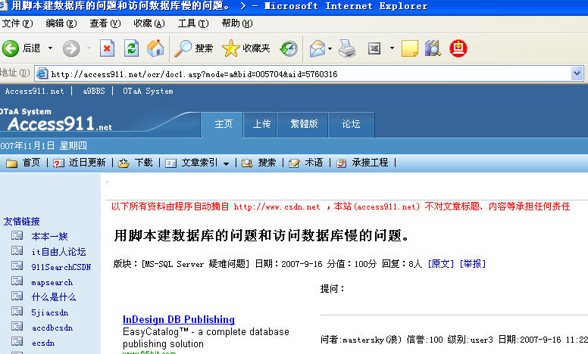The width and height of the screenshot is (588, 354).
Task: Open 承接工程 in navigation bar
Action: (370, 163)
